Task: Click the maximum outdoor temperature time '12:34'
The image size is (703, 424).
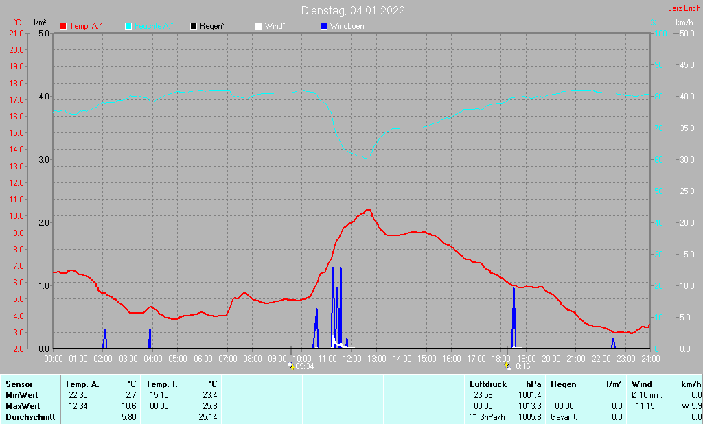Action: click(x=78, y=406)
